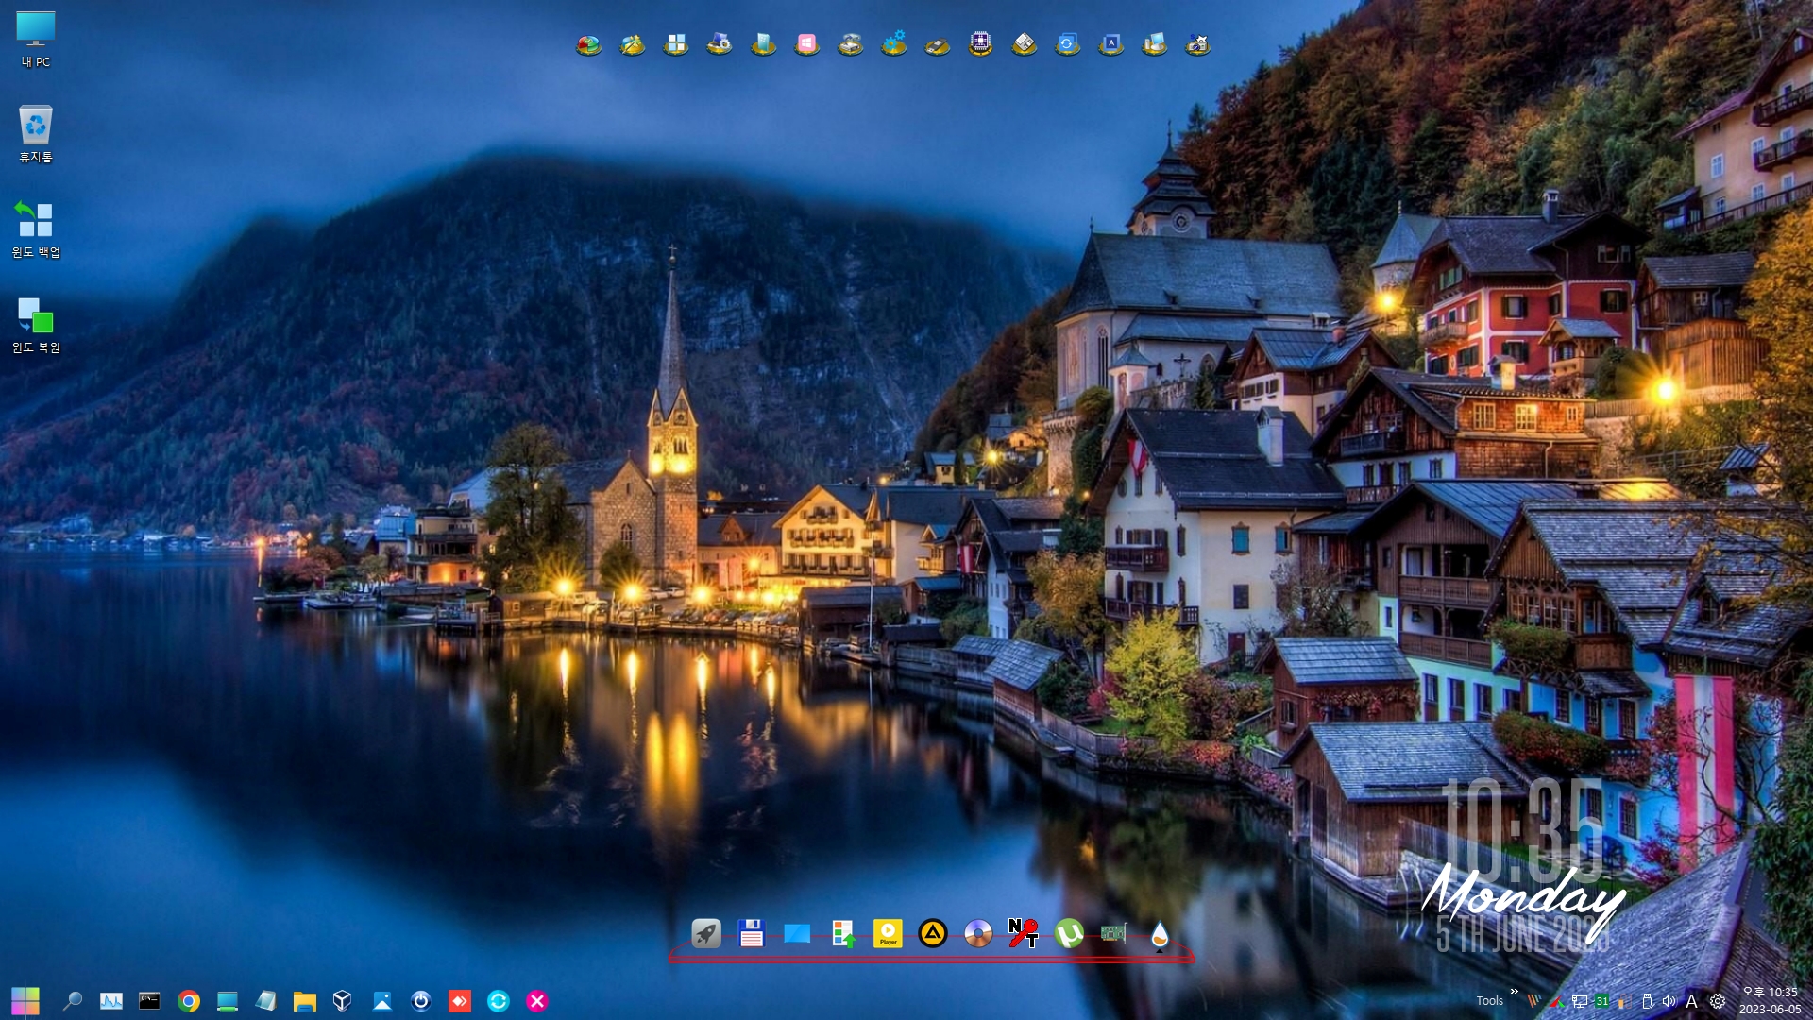
Task: Click the blue letter A icon in top dock
Action: [x=1110, y=44]
